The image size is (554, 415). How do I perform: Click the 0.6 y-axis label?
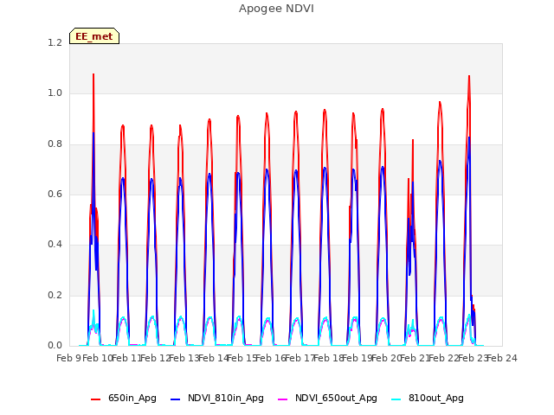tap(55, 194)
